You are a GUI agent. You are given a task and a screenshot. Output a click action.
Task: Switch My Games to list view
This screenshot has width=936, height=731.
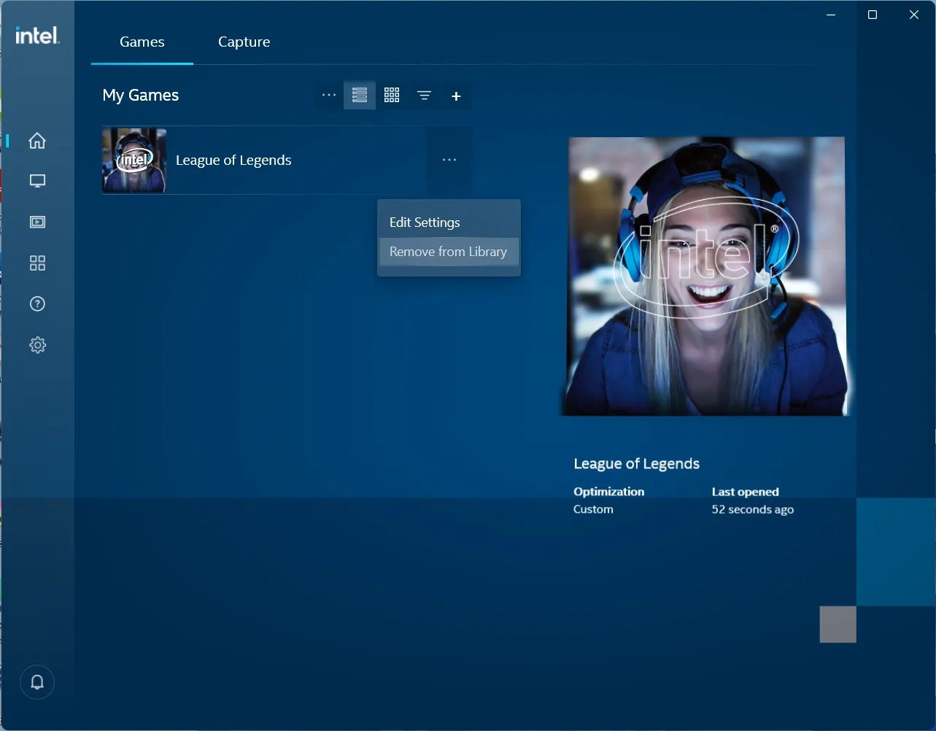point(360,95)
